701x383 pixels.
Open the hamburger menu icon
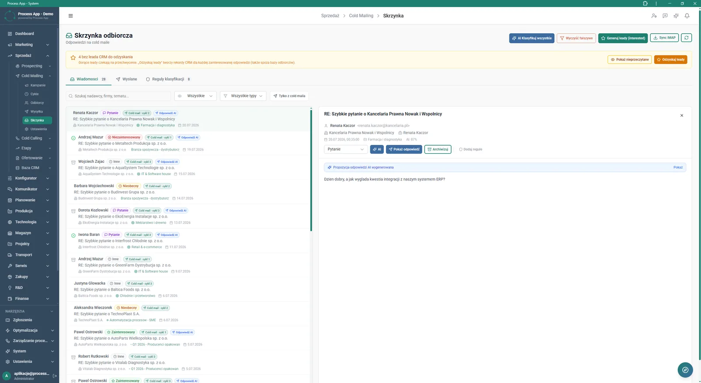71,16
